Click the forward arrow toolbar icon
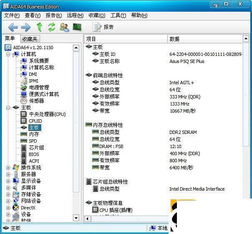Screen dimensions: 252x234 click(26, 27)
